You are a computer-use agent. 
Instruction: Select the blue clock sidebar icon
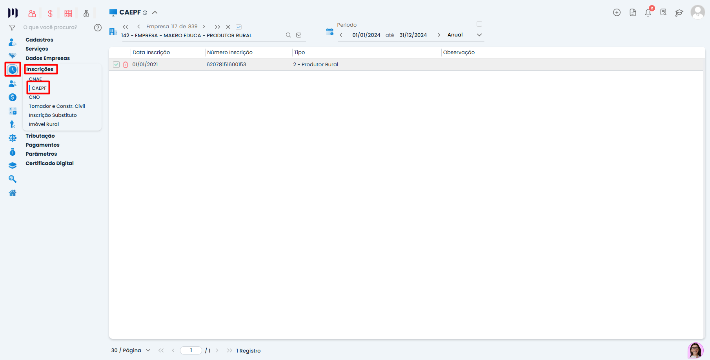[13, 70]
